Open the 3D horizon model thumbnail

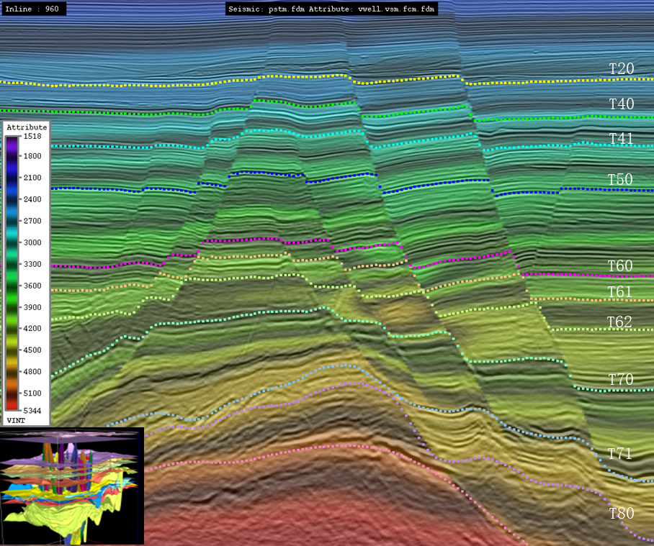point(72,486)
